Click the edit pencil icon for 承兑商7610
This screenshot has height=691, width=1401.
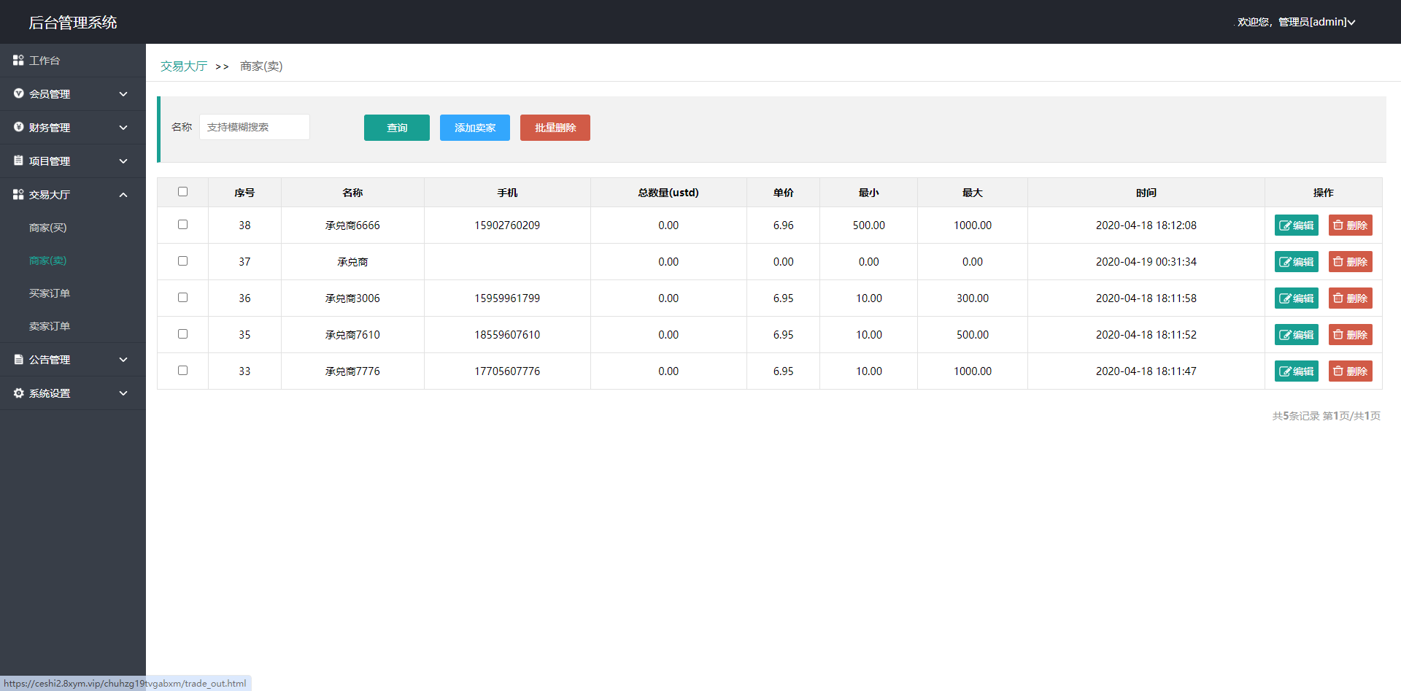[x=1285, y=335]
